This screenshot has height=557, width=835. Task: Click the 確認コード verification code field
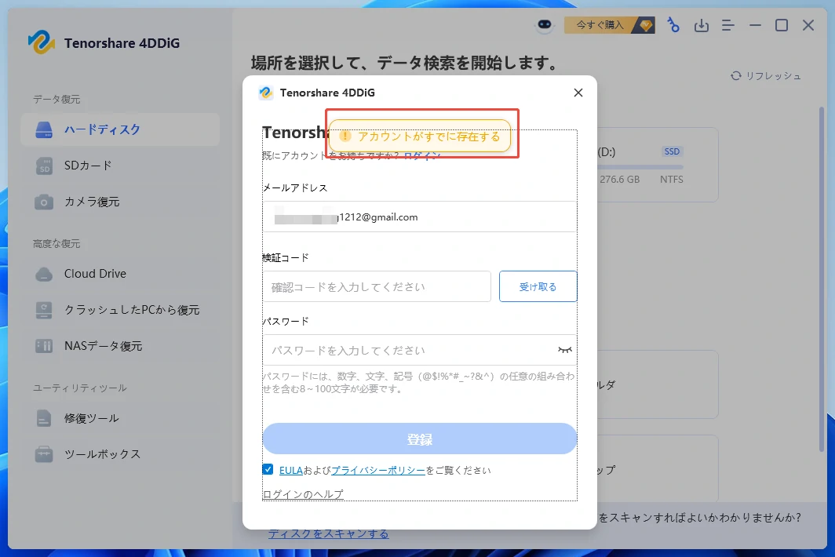pyautogui.click(x=377, y=286)
